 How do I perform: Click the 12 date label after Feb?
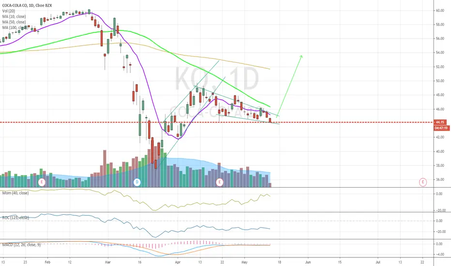pos(70,262)
